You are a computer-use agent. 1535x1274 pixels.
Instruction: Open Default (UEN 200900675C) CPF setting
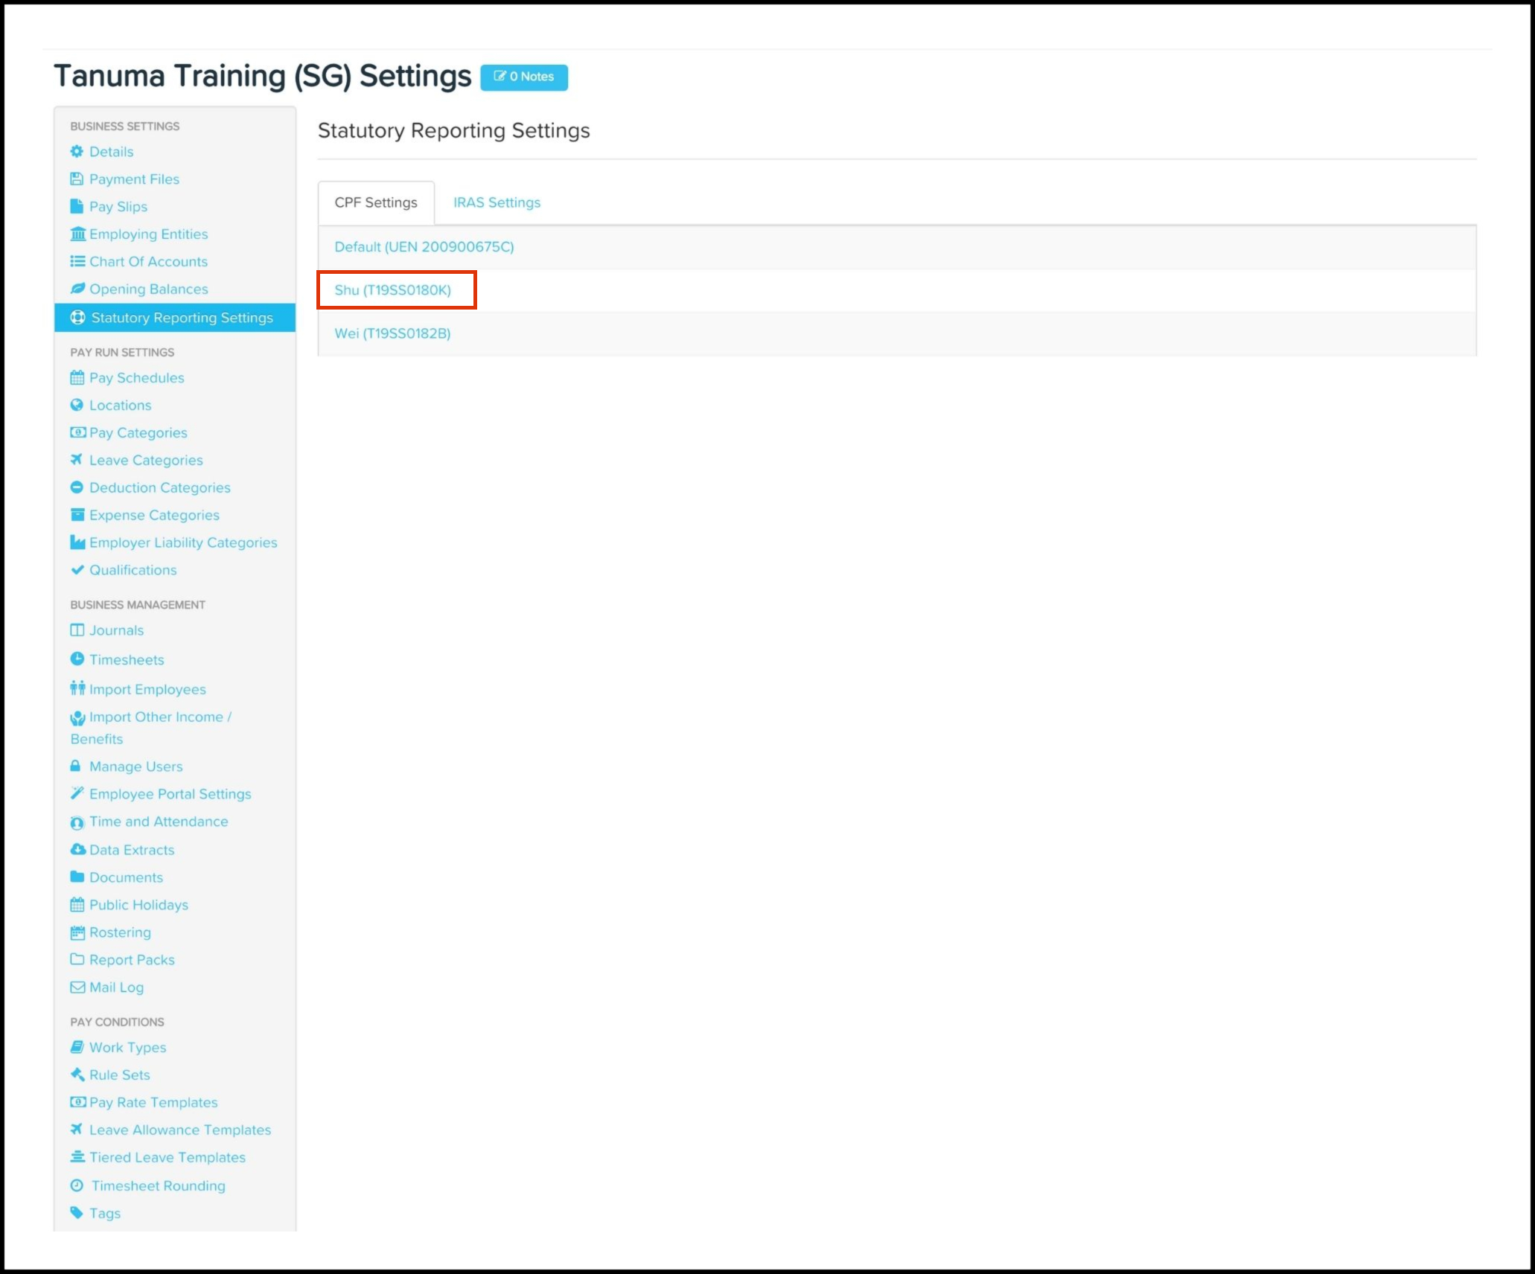point(424,247)
